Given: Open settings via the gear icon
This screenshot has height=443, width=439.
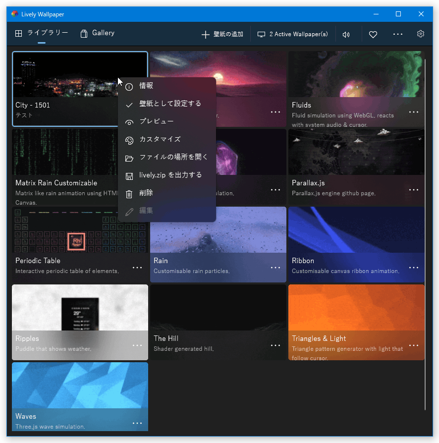Looking at the screenshot, I should pos(421,34).
